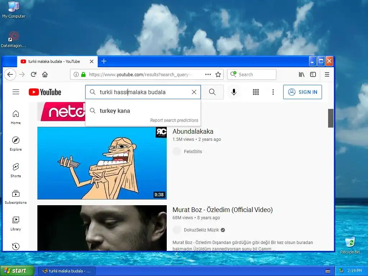This screenshot has width=368, height=276.
Task: Toggle the browser sidebar icon
Action: tap(313, 75)
